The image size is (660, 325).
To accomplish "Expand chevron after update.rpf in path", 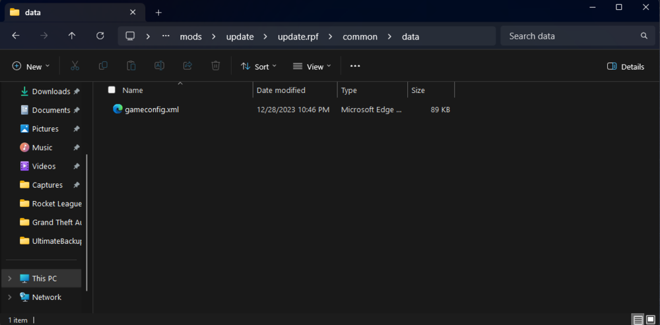I will click(x=331, y=36).
